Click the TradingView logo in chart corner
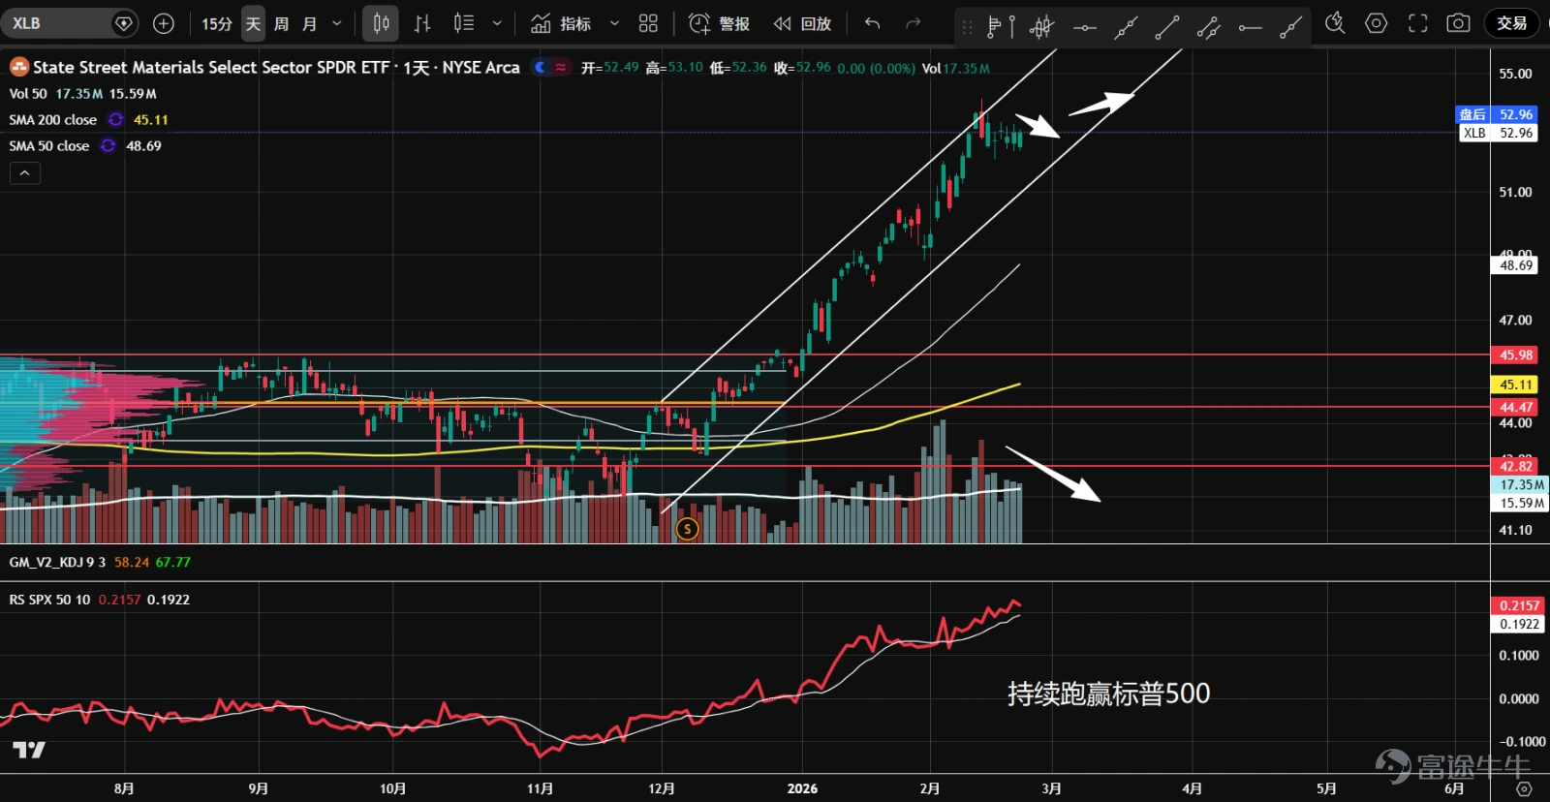 [29, 750]
